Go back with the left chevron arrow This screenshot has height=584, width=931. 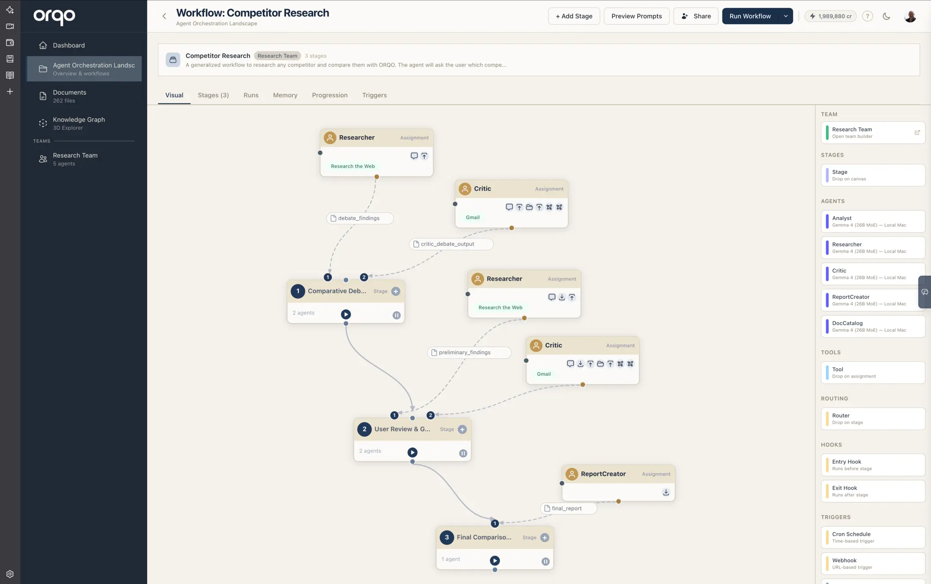pos(164,16)
